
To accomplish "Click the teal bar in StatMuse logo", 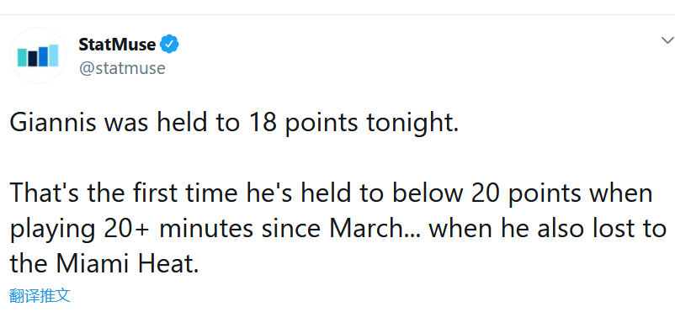I will 23,58.
